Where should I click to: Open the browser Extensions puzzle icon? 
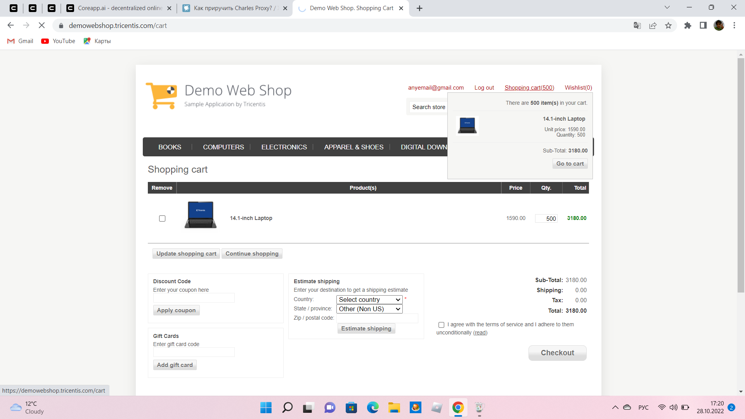[688, 26]
